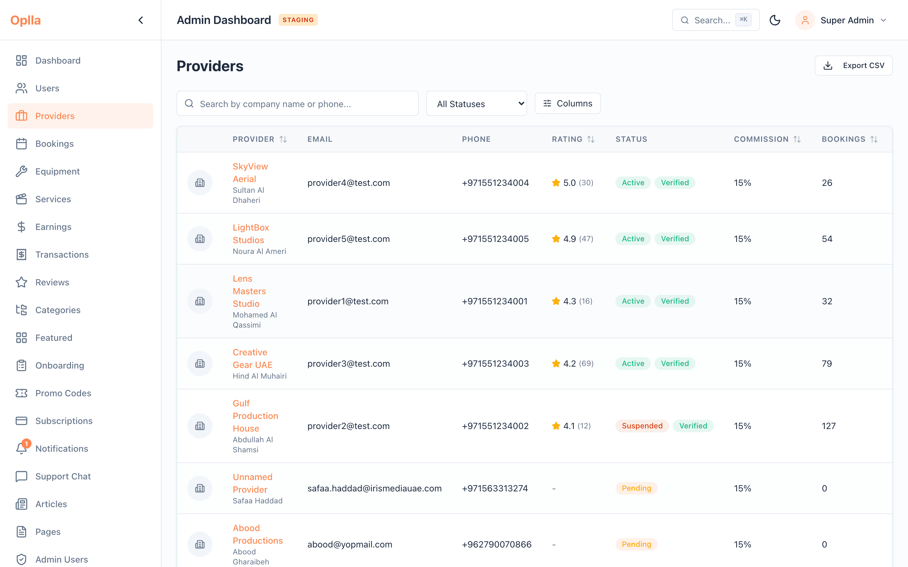Click the Categories tree icon
The image size is (908, 567).
pos(21,310)
